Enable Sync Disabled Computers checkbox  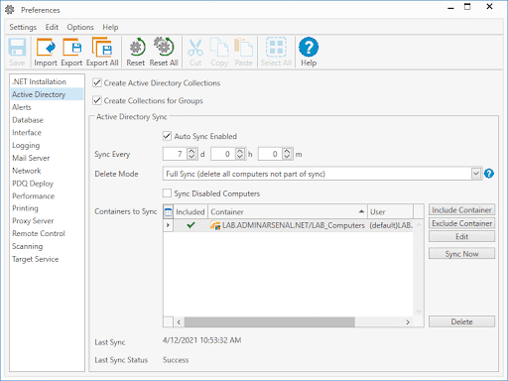(x=167, y=193)
